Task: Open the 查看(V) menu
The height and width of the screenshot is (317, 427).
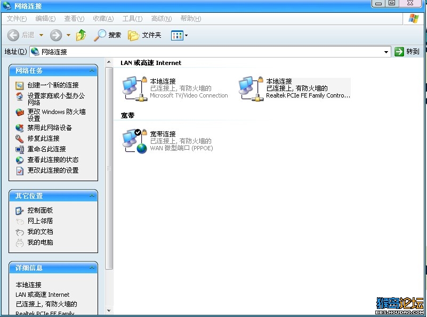Action: (74, 19)
